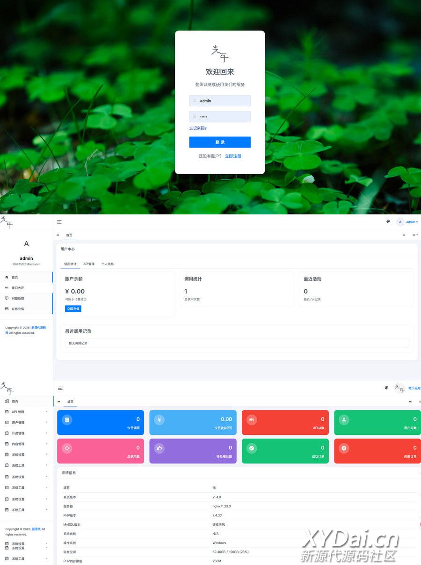Click the thumbs-up icon on 待处理反馈 card

(160, 448)
